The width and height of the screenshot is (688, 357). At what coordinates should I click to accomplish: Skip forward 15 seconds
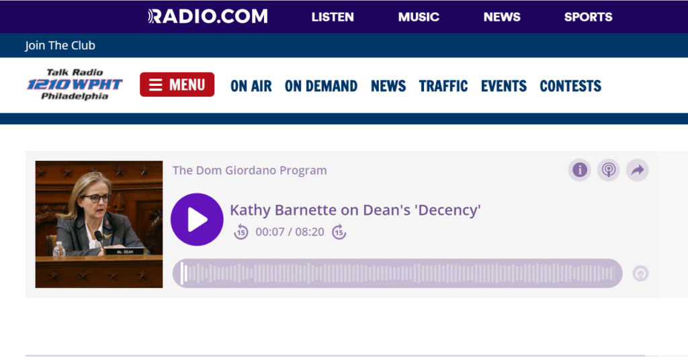click(x=339, y=232)
